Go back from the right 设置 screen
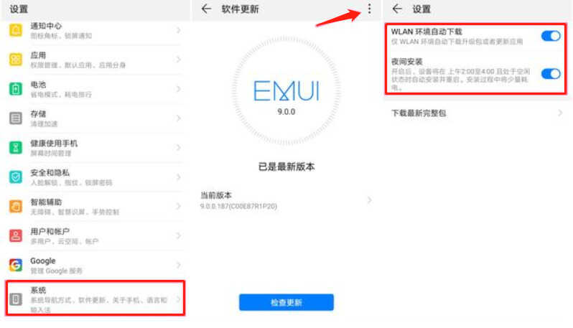 pos(397,9)
